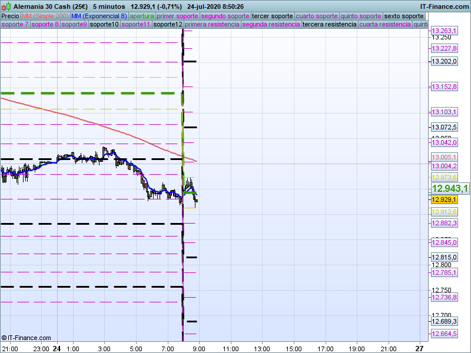Click the green 12.943,1 price tag
Viewport: 471px width, 353px height.
[x=449, y=188]
